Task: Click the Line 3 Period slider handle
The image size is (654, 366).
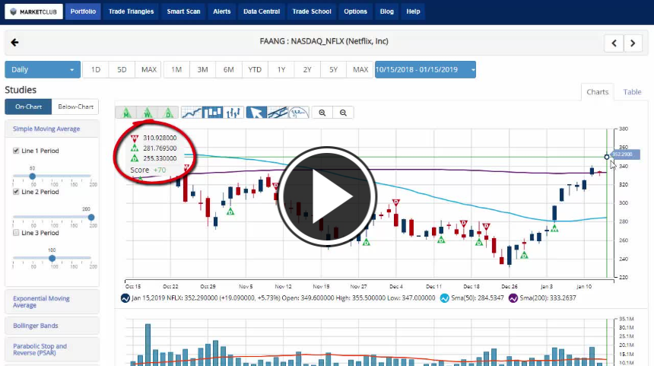Action: coord(52,258)
